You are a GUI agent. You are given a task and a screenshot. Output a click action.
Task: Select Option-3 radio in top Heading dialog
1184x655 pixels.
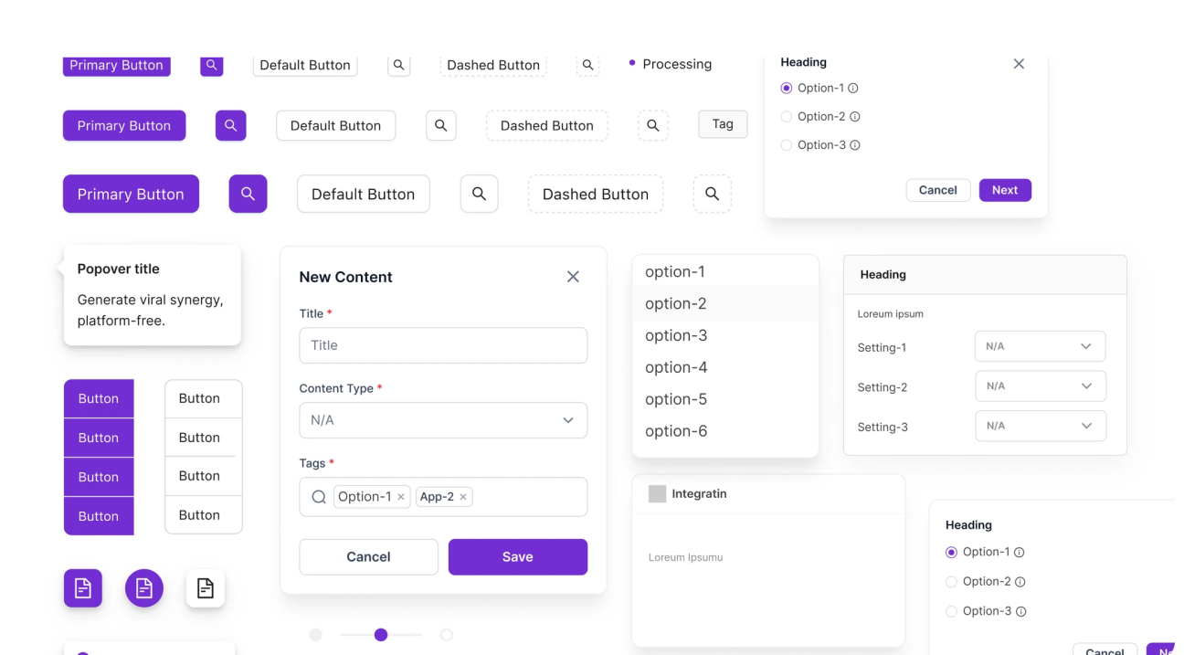click(787, 145)
